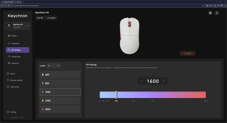The image size is (227, 123).
Task: Open the browser profile avatar
Action: (222, 6)
